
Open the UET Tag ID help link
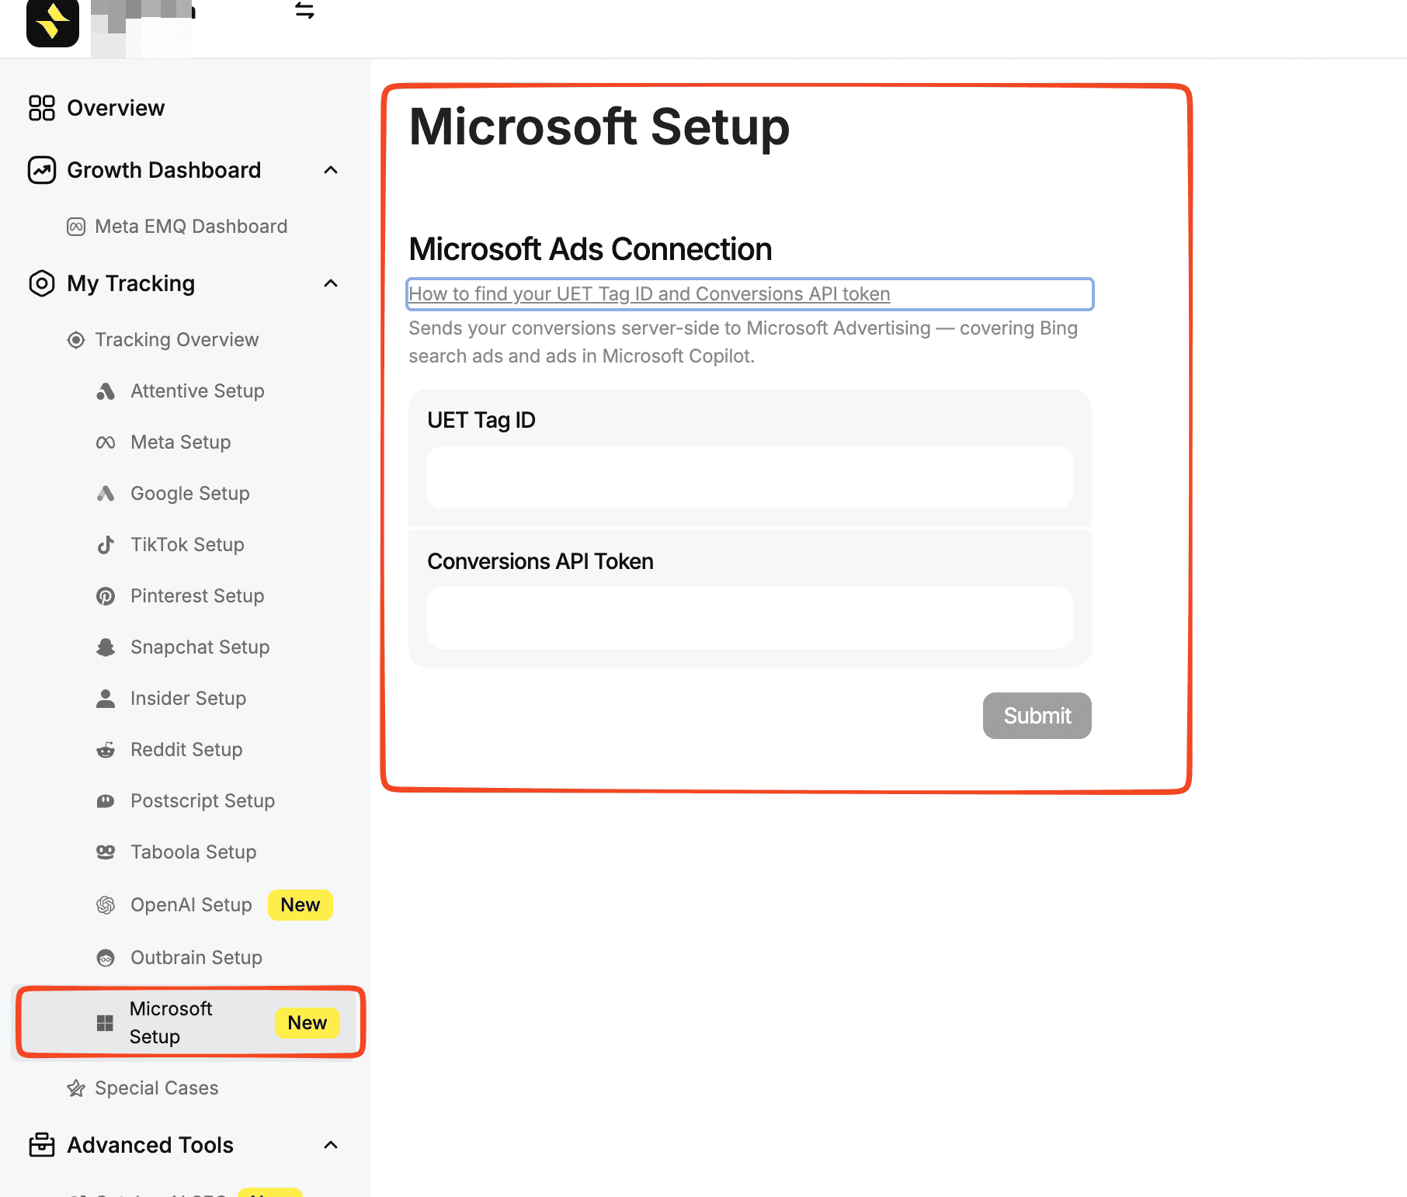[x=649, y=294]
